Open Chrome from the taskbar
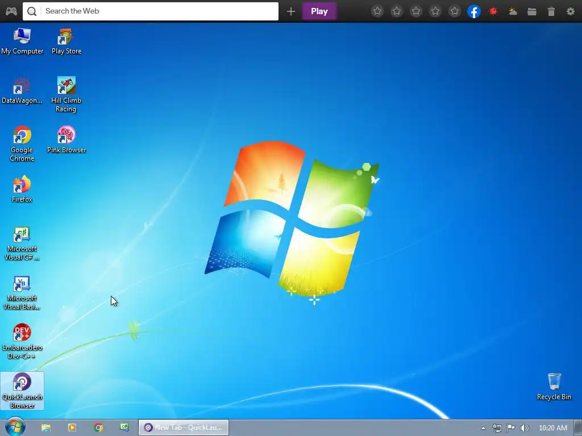 (98, 427)
